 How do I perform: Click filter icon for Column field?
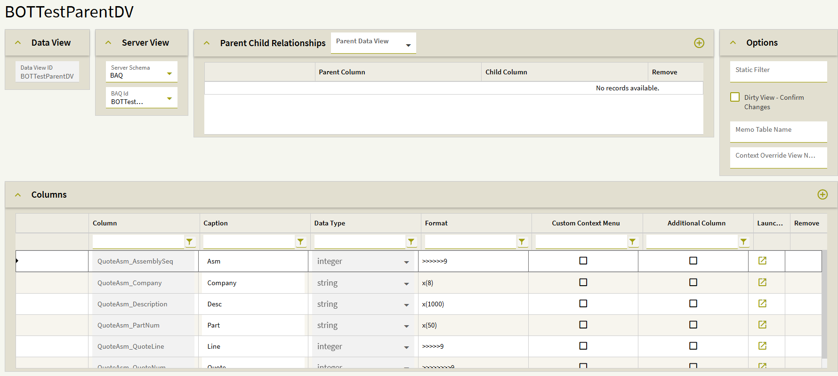point(189,242)
